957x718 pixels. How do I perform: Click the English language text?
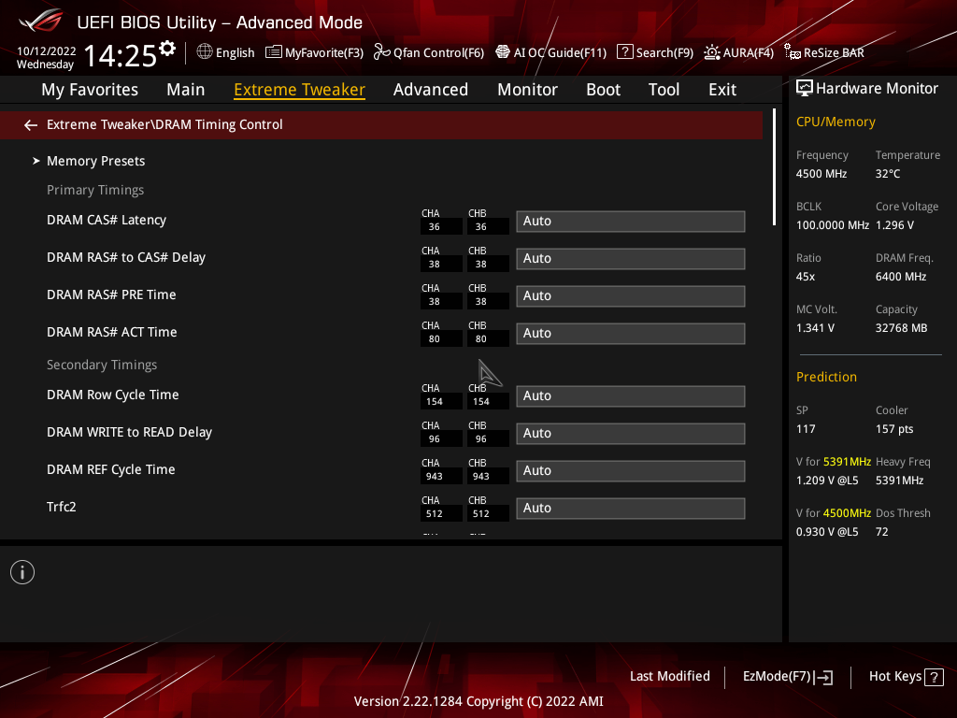pyautogui.click(x=235, y=52)
